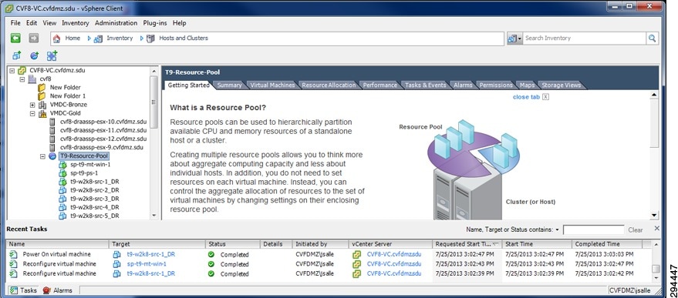Switch to the Resource Allocation tab
The height and width of the screenshot is (298, 678).
pos(329,85)
